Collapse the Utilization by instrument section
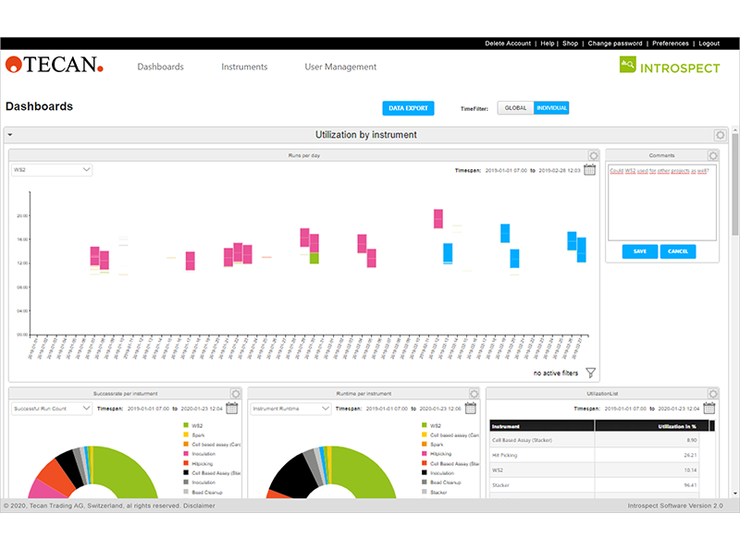Screen dimensions: 740x550 click(x=10, y=135)
